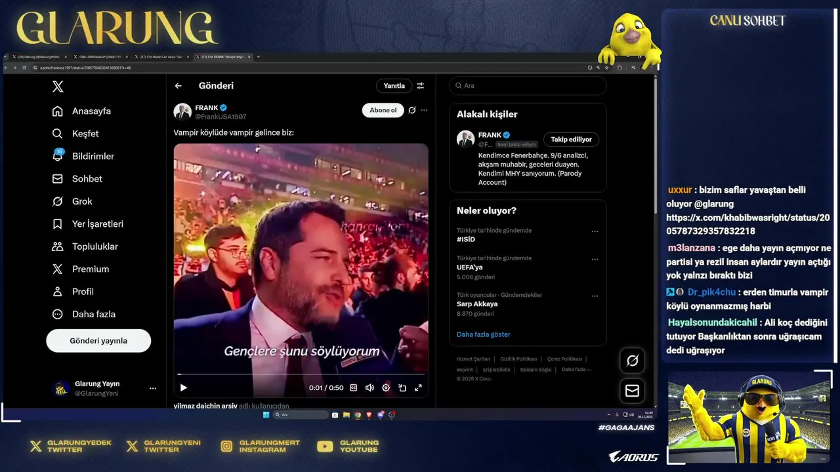Click the Grok icon beside Abone ol
The image size is (840, 472).
click(412, 110)
